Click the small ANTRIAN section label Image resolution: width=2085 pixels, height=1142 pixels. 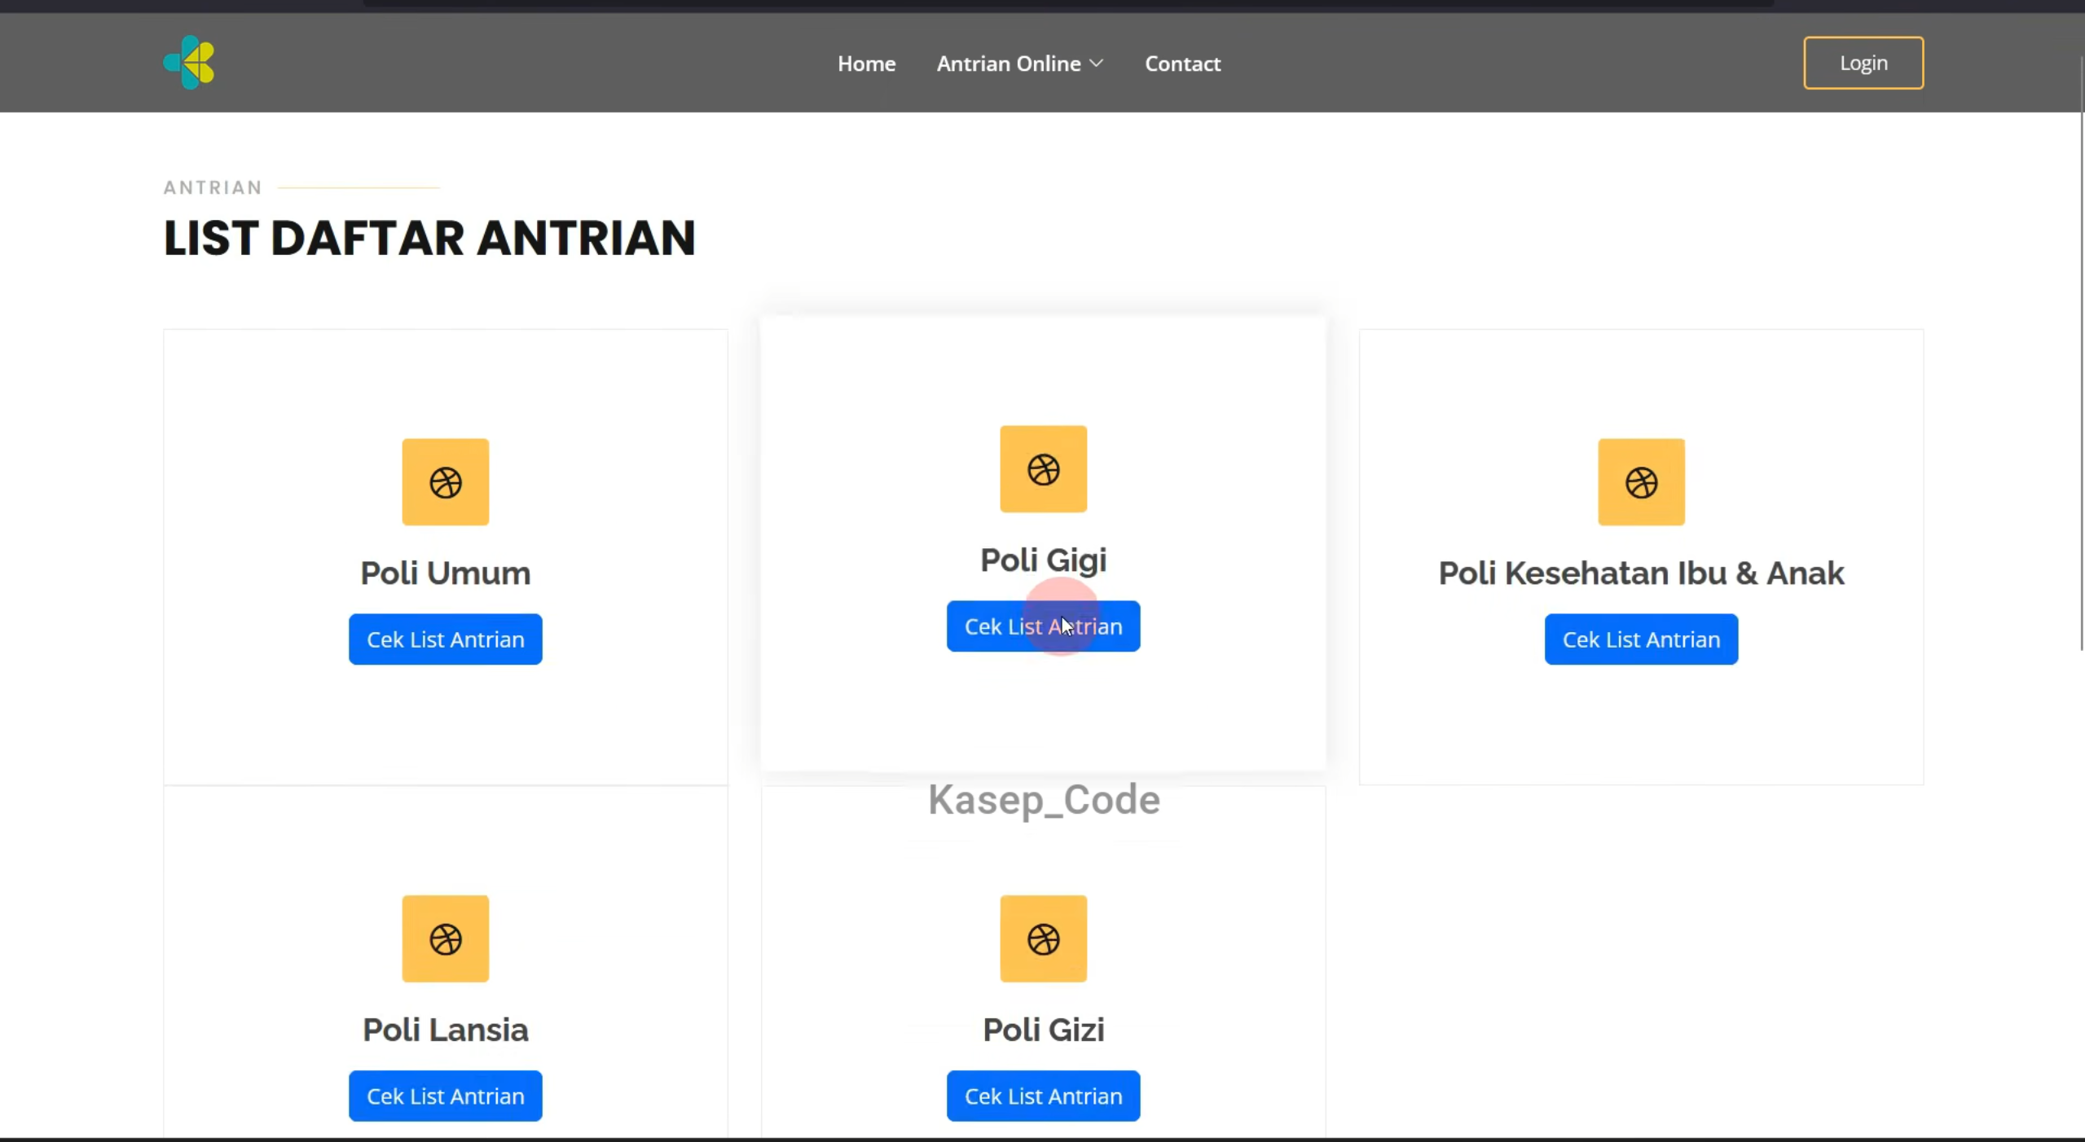(213, 187)
